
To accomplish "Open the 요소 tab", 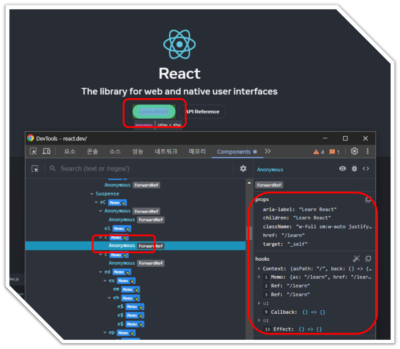I will click(x=70, y=151).
